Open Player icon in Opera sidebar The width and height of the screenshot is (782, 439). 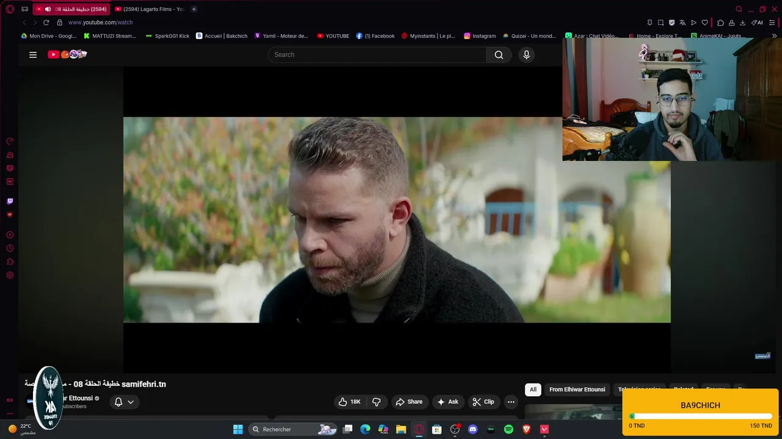(10, 235)
